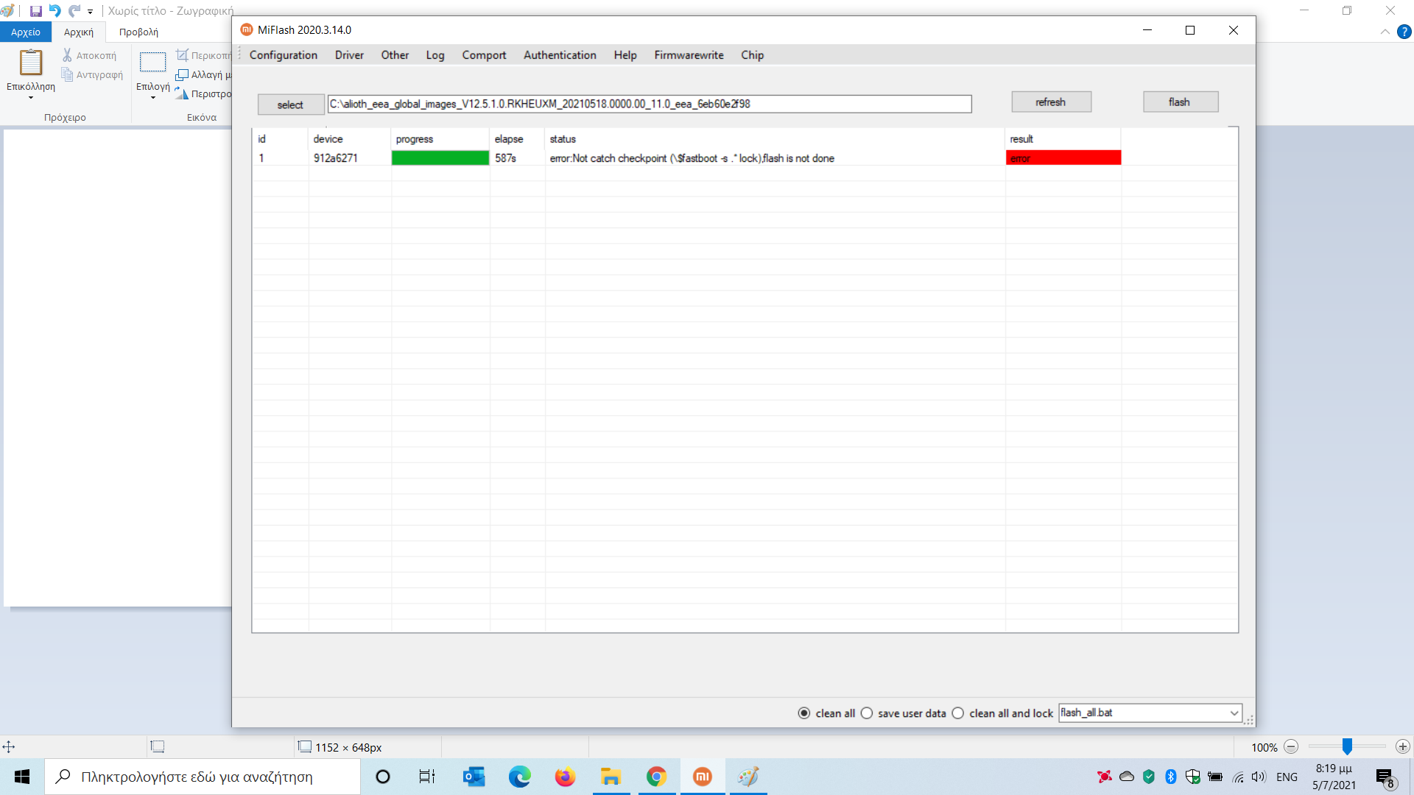Click the Save icon in Paint's quick access toolbar
The width and height of the screenshot is (1414, 795).
(x=35, y=11)
